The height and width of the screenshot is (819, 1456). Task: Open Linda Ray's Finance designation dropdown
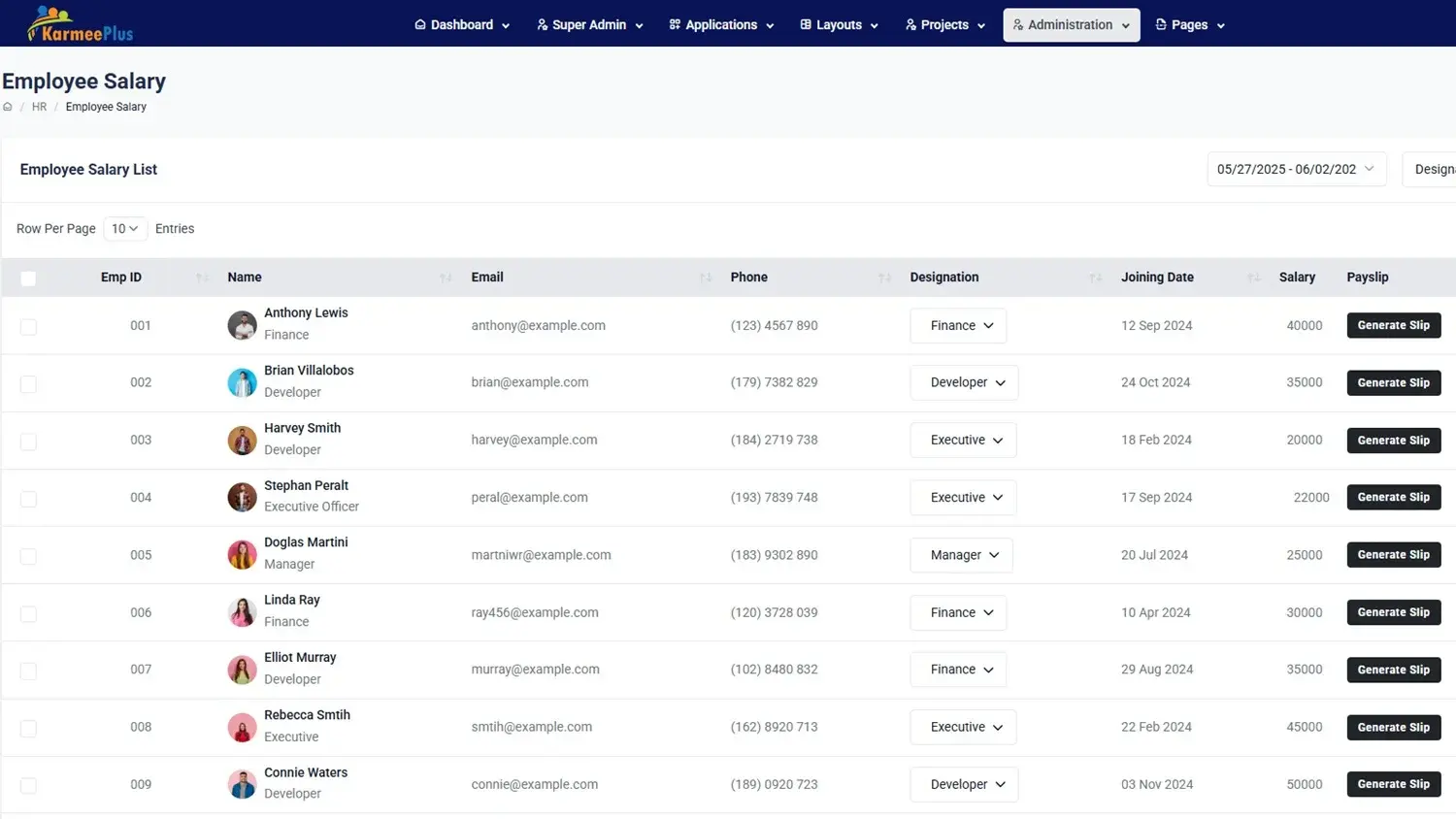pyautogui.click(x=958, y=612)
